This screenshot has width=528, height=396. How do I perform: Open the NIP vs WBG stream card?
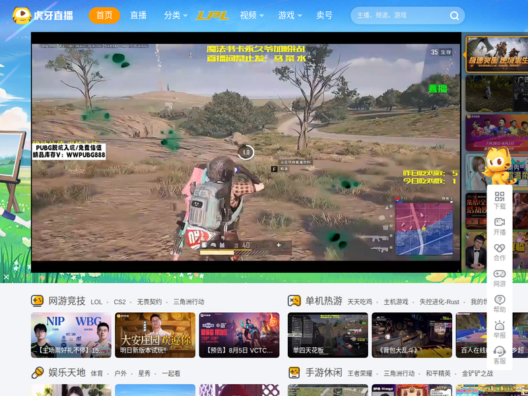pyautogui.click(x=71, y=335)
